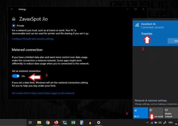The width and height of the screenshot is (178, 126).
Task: Click the 'Metered connection' heading text
Action: coord(27,50)
